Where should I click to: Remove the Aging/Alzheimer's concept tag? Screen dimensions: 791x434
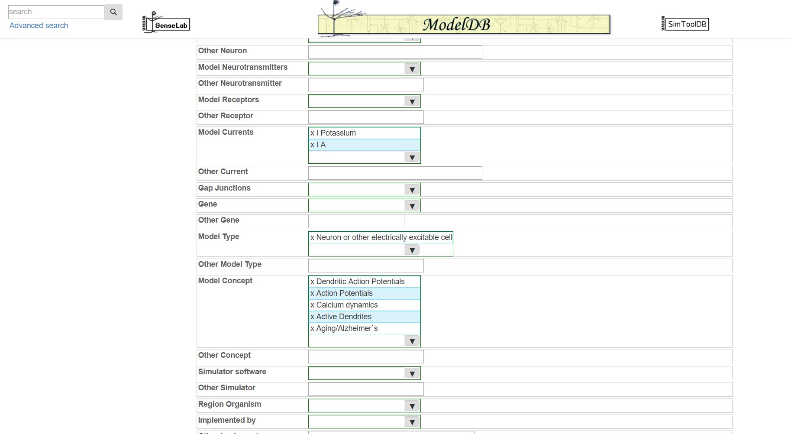pyautogui.click(x=312, y=328)
